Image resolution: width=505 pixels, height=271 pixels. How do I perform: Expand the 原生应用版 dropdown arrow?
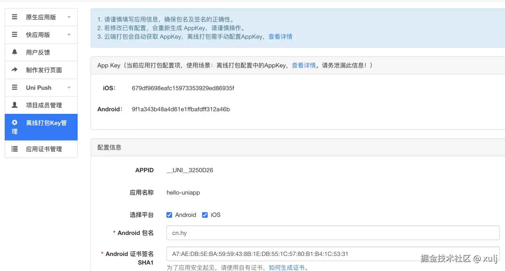(x=69, y=17)
